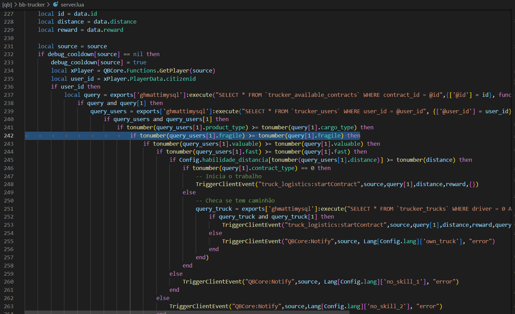This screenshot has height=314, width=515.
Task: Click the 'no_skill_2' string on line 263
Action: (x=388, y=306)
